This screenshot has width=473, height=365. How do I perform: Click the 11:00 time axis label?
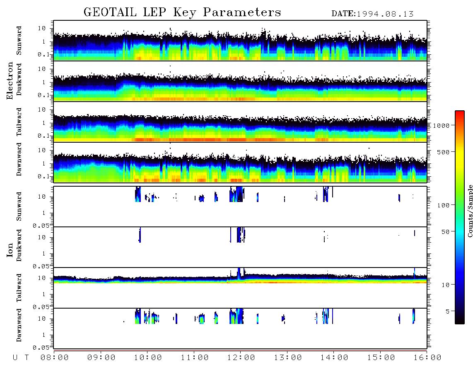click(x=195, y=358)
